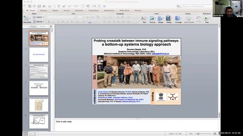
Task: Expand the Play dropdown arrow
Action: pyautogui.click(x=210, y=18)
